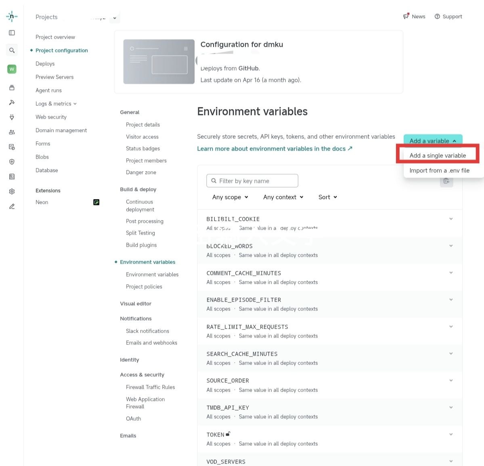484x466 pixels.
Task: Open the OAuth settings link
Action: 133,419
